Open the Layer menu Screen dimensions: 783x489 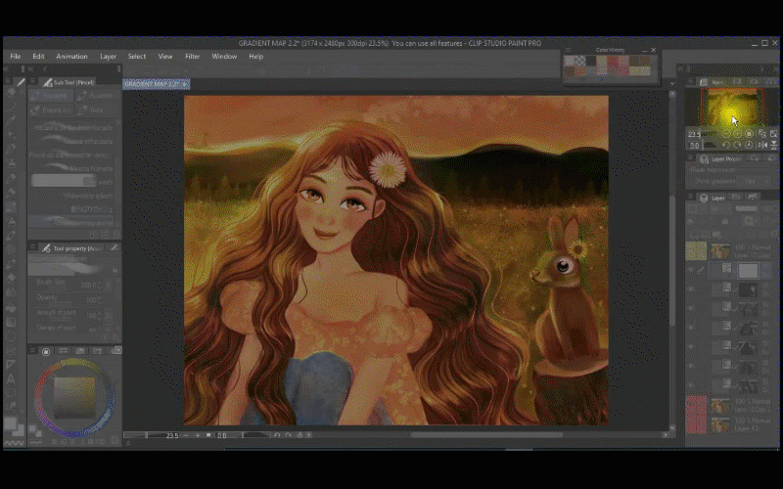(x=108, y=57)
